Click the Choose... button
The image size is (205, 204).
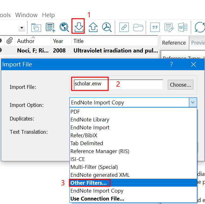click(x=180, y=85)
